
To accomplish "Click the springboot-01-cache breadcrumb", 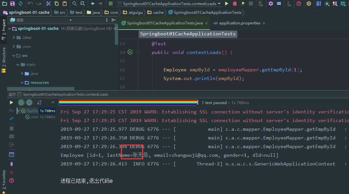I will (x=26, y=13).
